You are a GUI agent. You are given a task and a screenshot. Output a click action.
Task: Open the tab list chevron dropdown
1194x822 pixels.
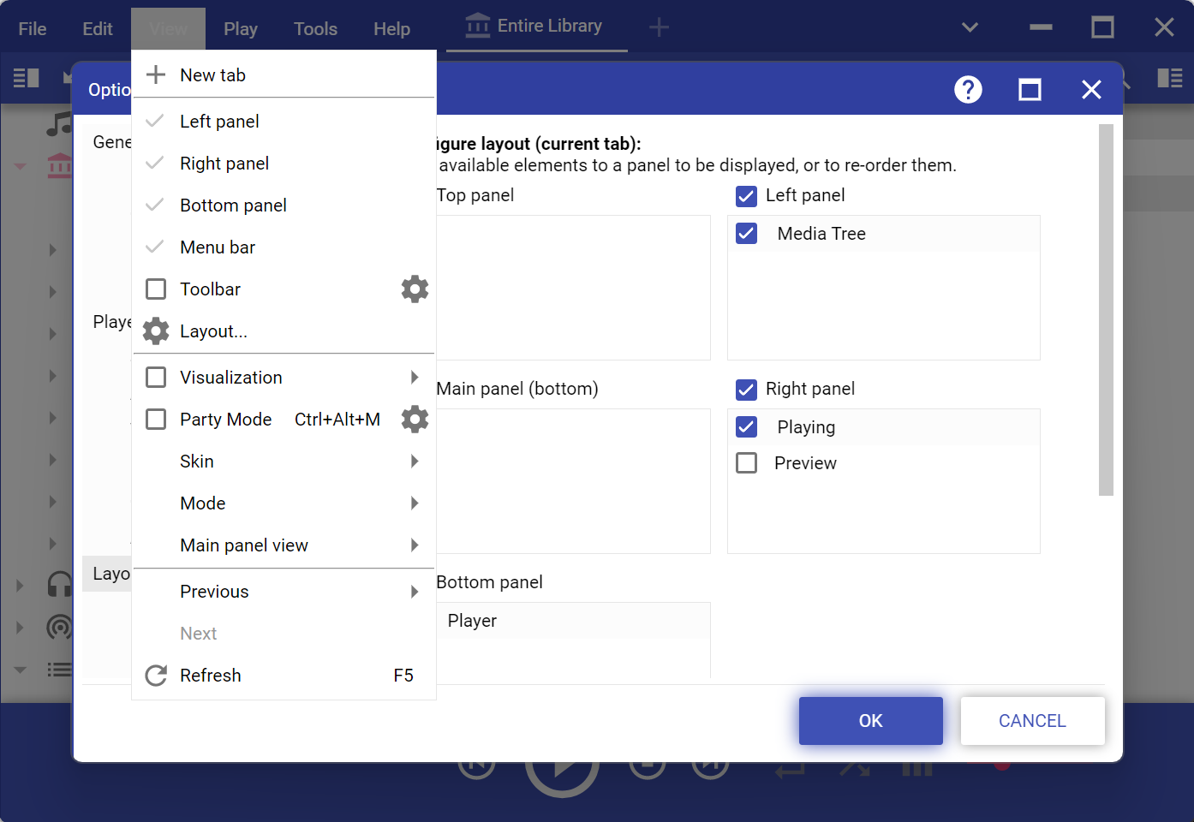(x=970, y=27)
